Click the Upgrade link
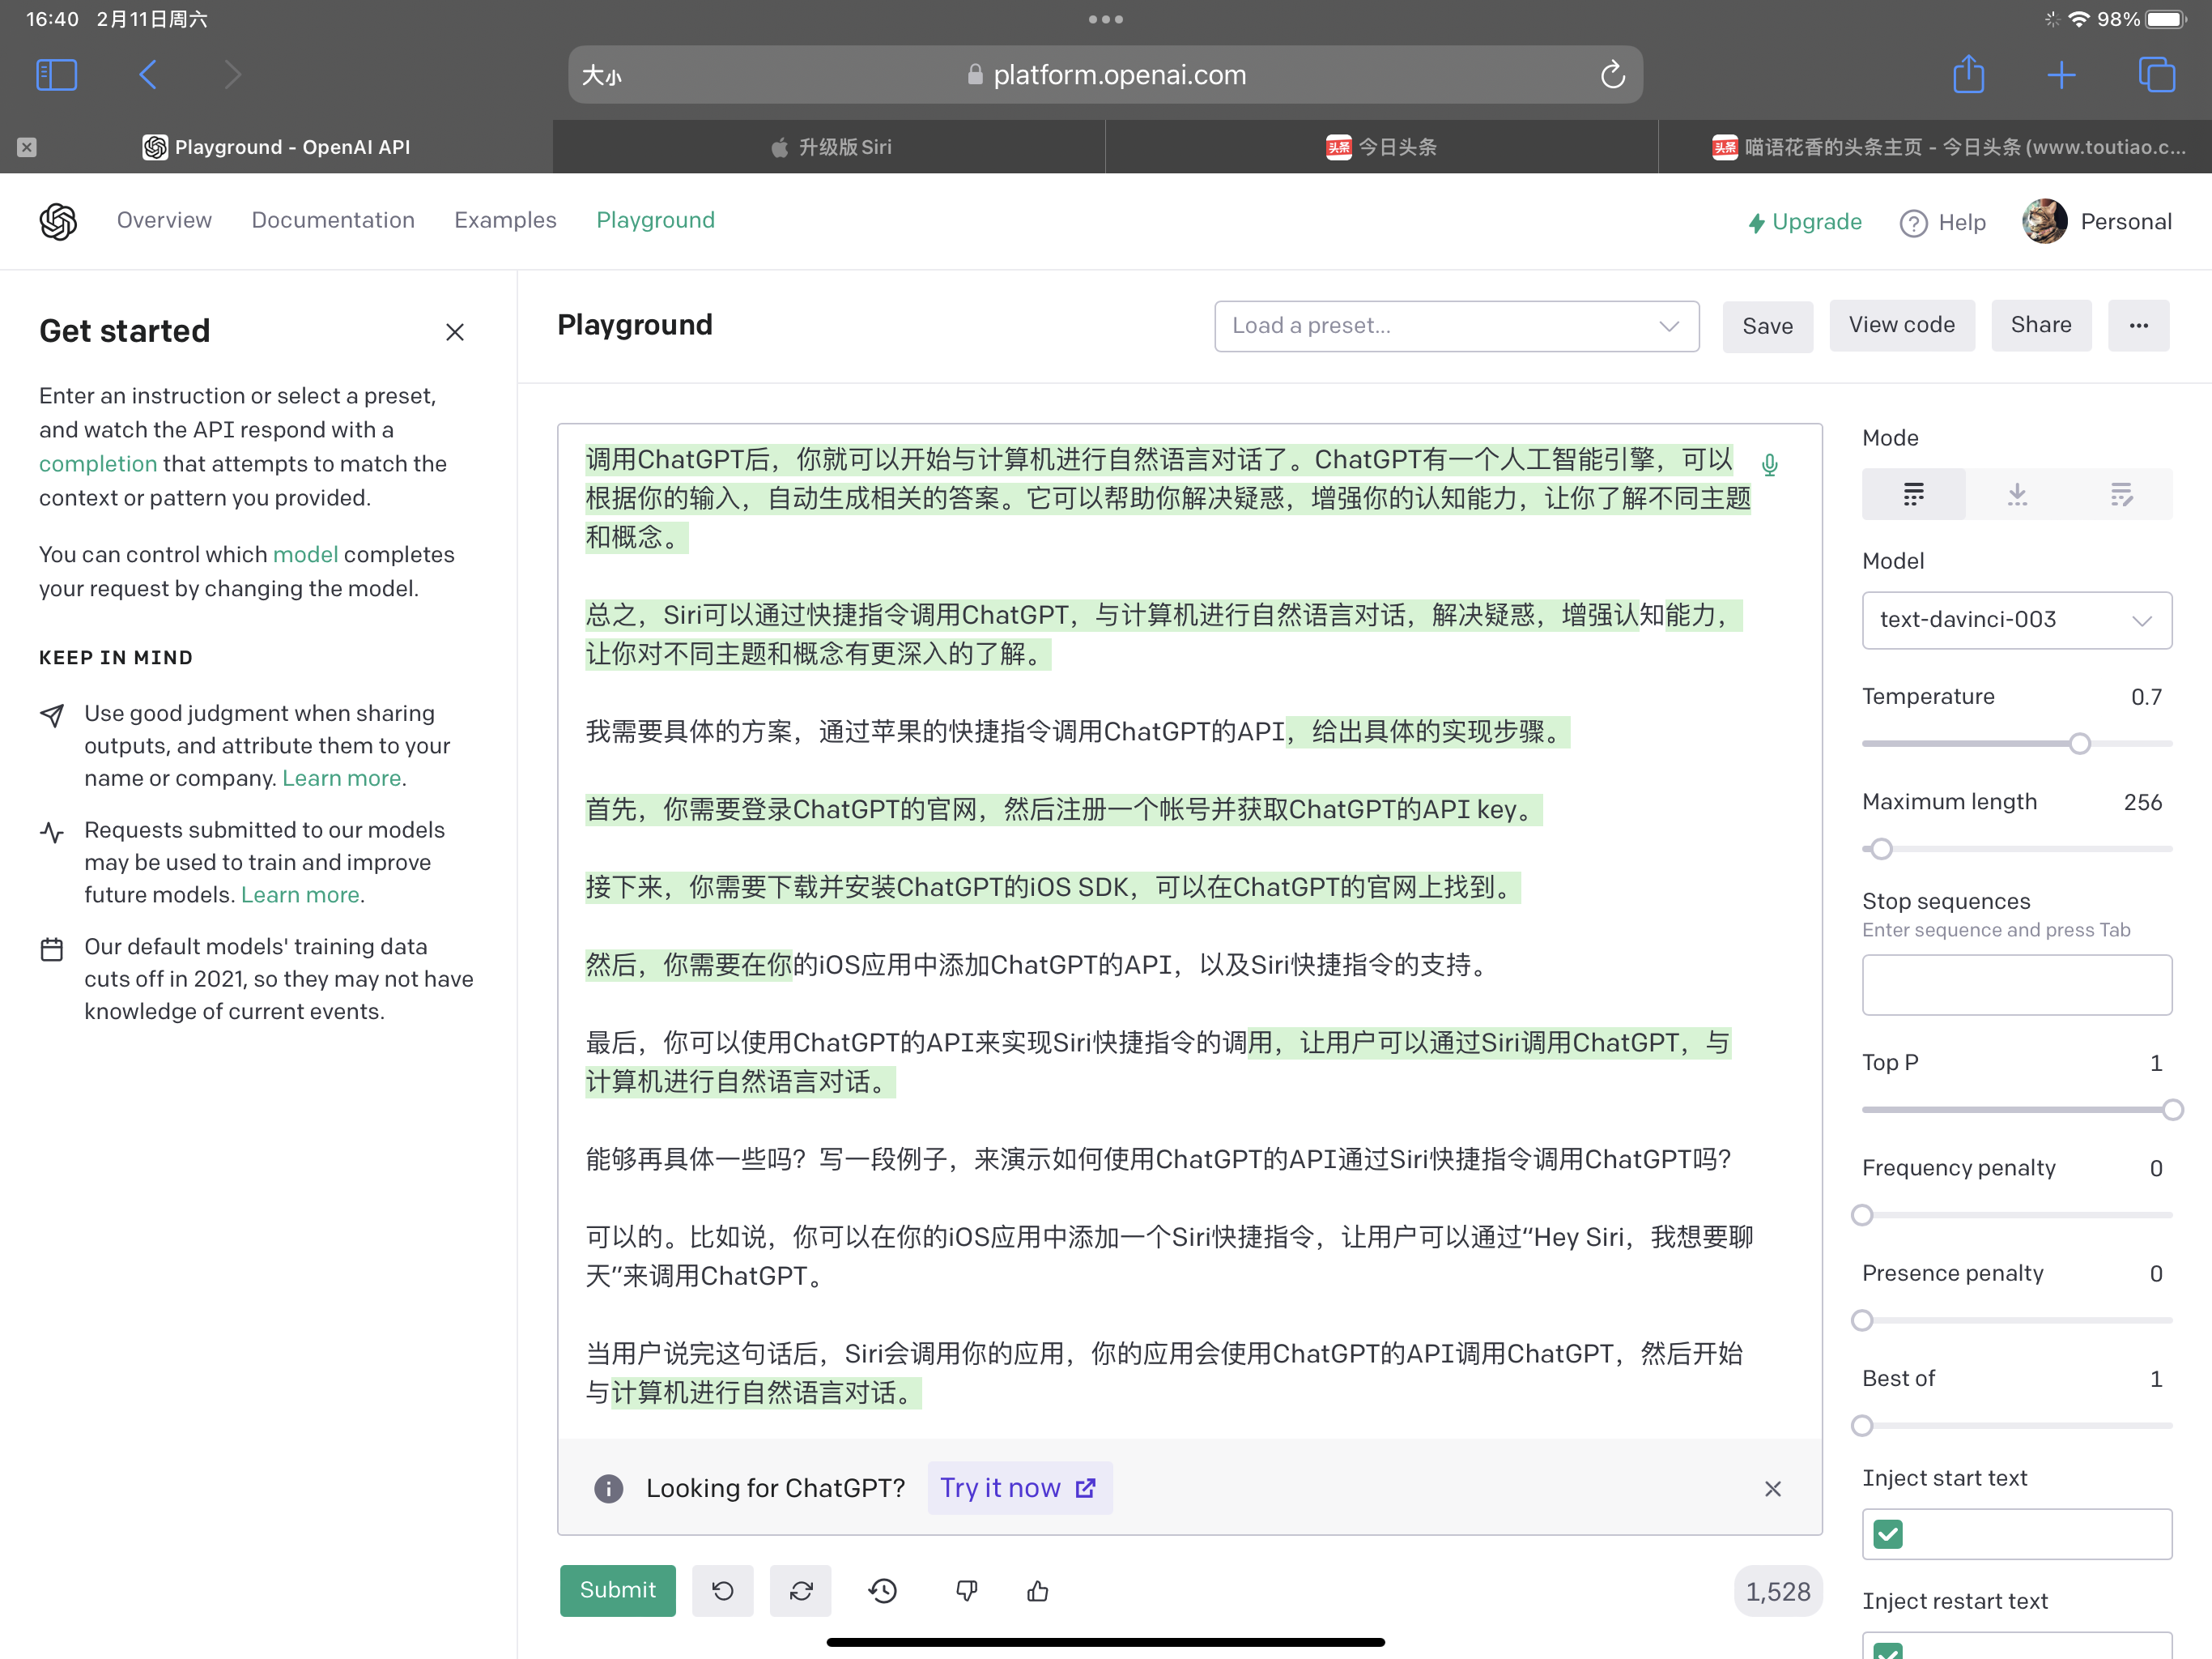The image size is (2212, 1659). [1804, 222]
